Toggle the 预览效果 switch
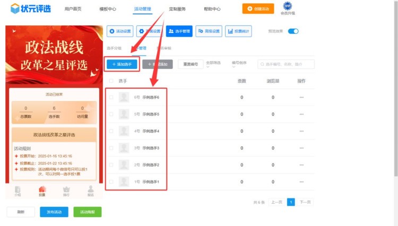Viewport: 398px width, 226px height. click(293, 31)
